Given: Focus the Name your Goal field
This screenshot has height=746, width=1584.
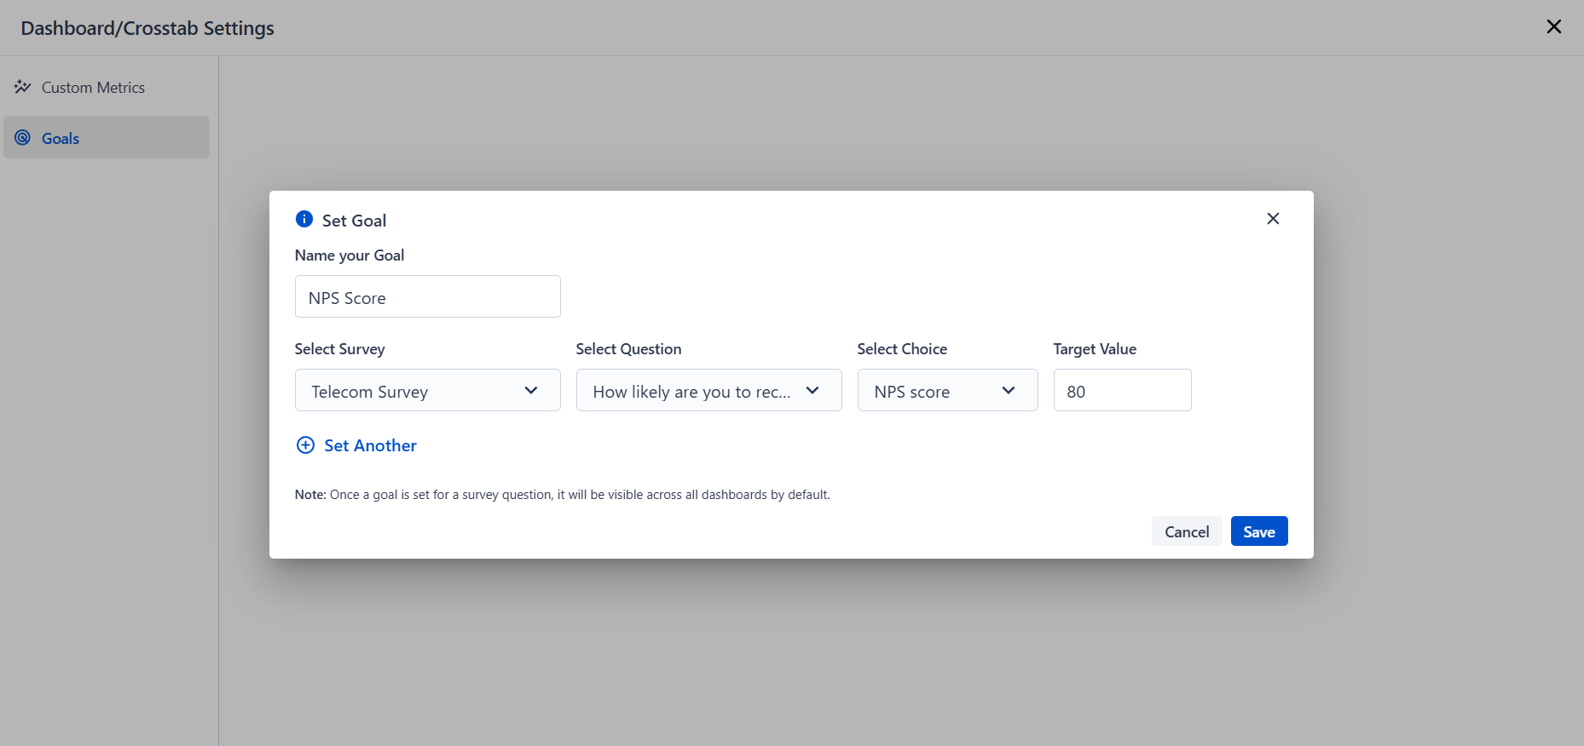Looking at the screenshot, I should [x=428, y=296].
